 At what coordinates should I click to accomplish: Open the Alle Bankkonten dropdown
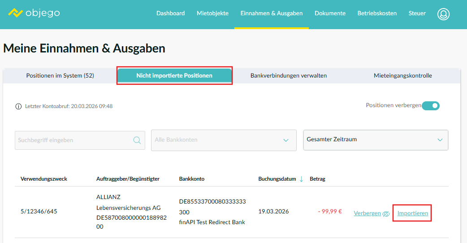click(224, 140)
